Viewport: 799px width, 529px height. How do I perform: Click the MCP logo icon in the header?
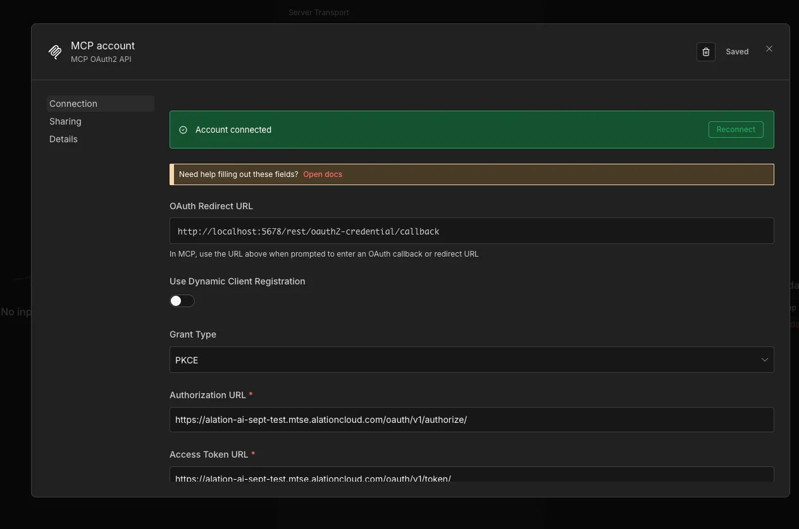tap(55, 51)
